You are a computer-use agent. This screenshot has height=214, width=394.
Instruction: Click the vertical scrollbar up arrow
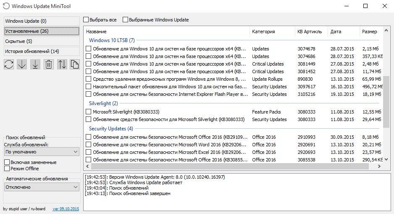pos(386,31)
